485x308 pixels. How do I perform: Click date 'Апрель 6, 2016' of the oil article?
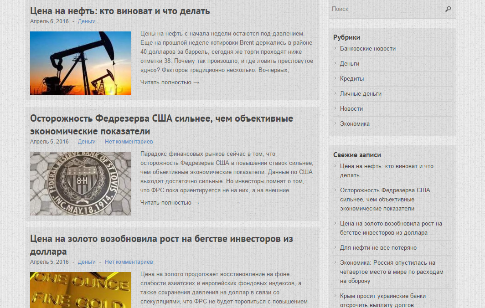click(49, 21)
